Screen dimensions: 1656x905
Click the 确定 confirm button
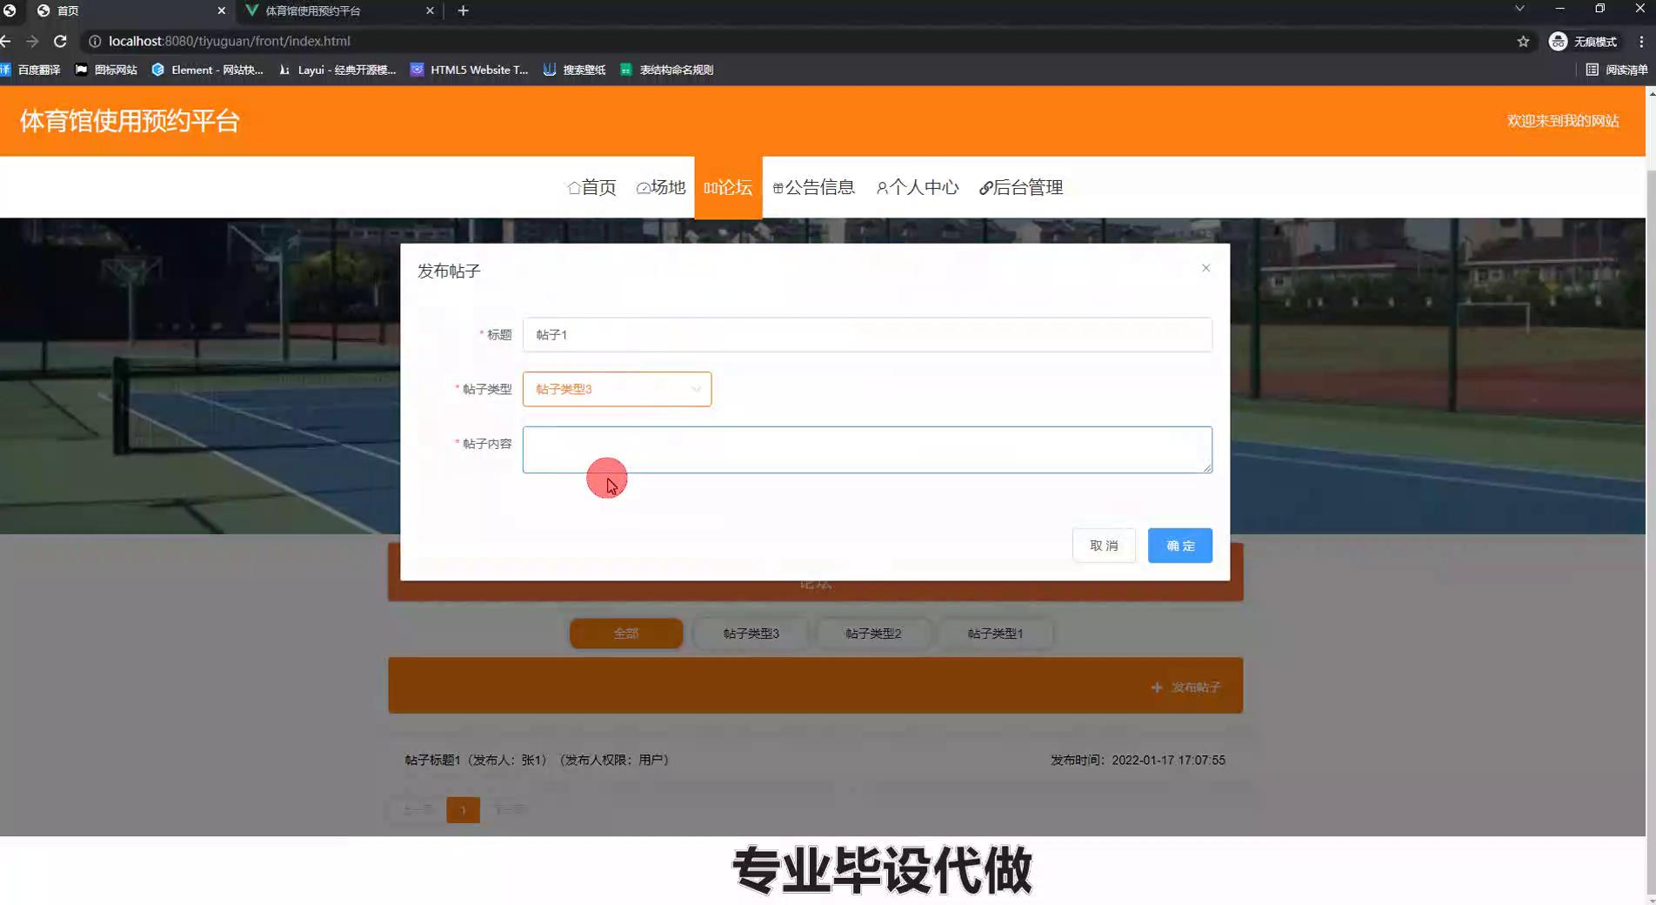[1179, 546]
